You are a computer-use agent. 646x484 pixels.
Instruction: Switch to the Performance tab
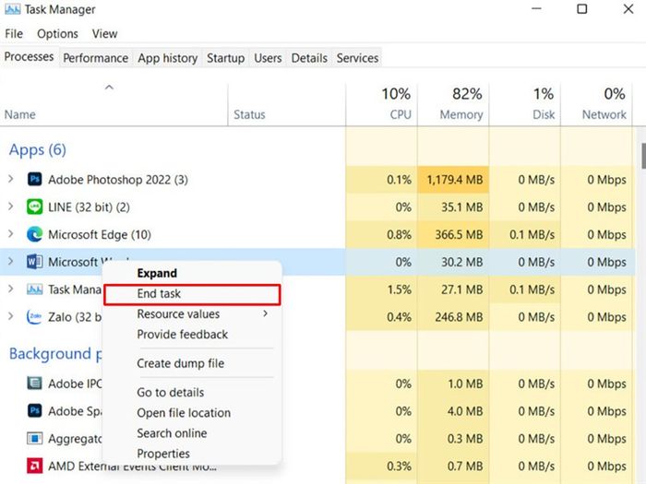pos(96,58)
